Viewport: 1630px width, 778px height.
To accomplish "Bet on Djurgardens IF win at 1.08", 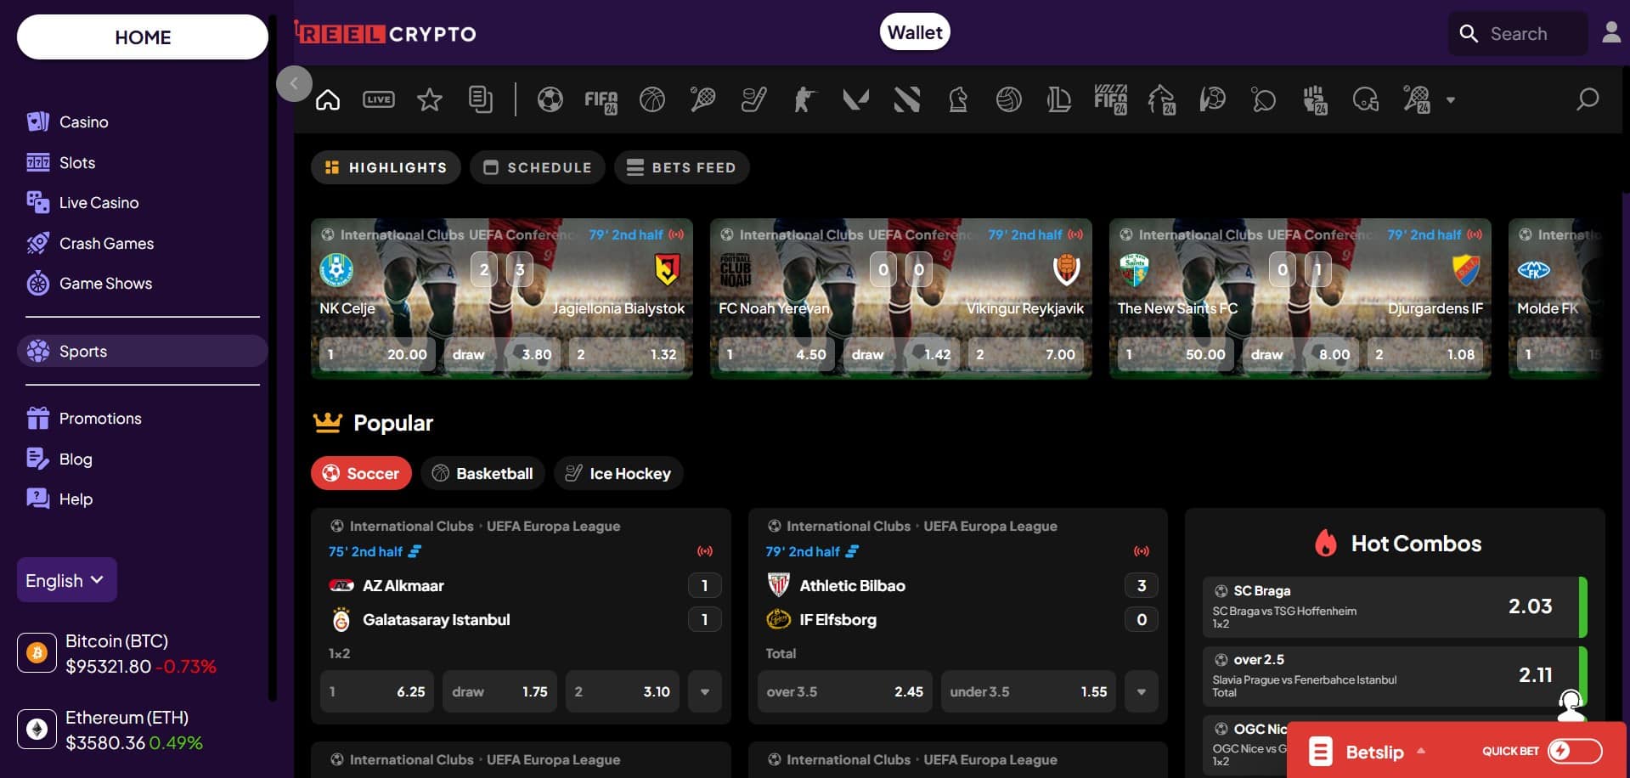I will 1425,354.
